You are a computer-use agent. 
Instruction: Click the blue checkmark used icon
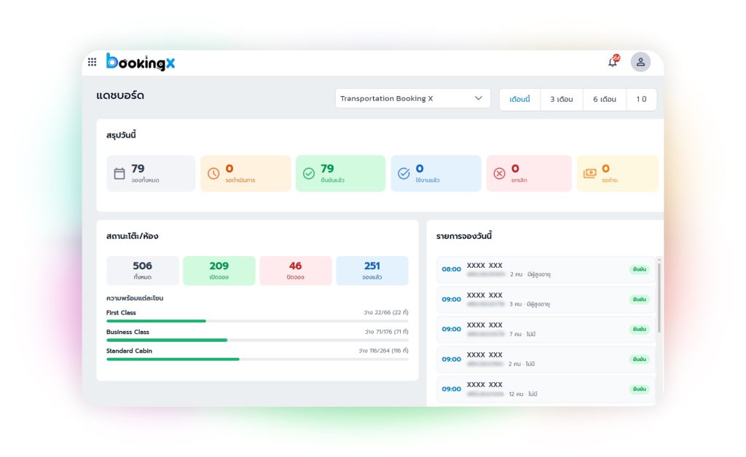tap(404, 174)
